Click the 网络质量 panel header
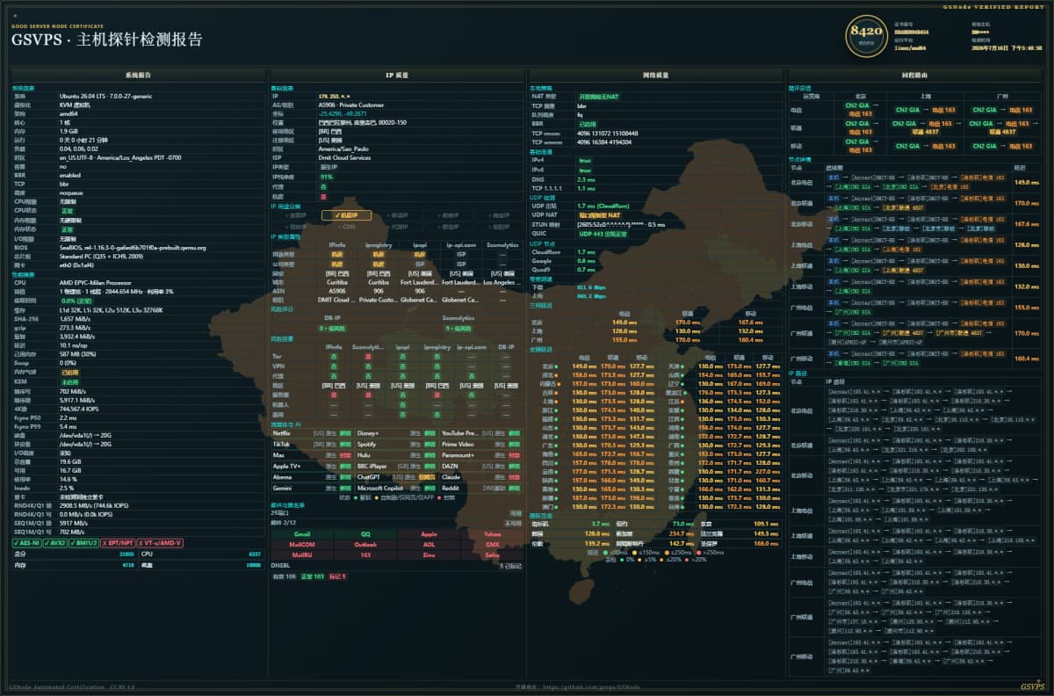 (x=655, y=76)
